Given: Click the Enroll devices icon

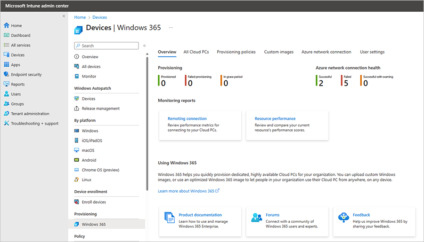Looking at the screenshot, I should pos(77,202).
